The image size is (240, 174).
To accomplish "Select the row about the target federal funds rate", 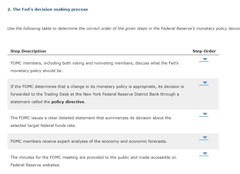I will pos(90,122).
